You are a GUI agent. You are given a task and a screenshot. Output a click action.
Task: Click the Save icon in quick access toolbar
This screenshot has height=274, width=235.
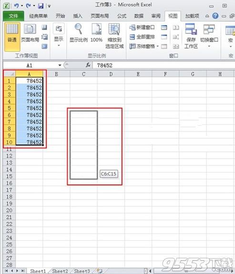(41, 6)
